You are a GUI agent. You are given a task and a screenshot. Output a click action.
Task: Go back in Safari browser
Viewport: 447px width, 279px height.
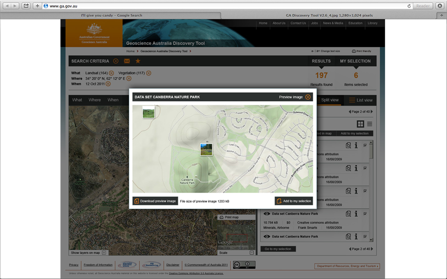pos(7,6)
